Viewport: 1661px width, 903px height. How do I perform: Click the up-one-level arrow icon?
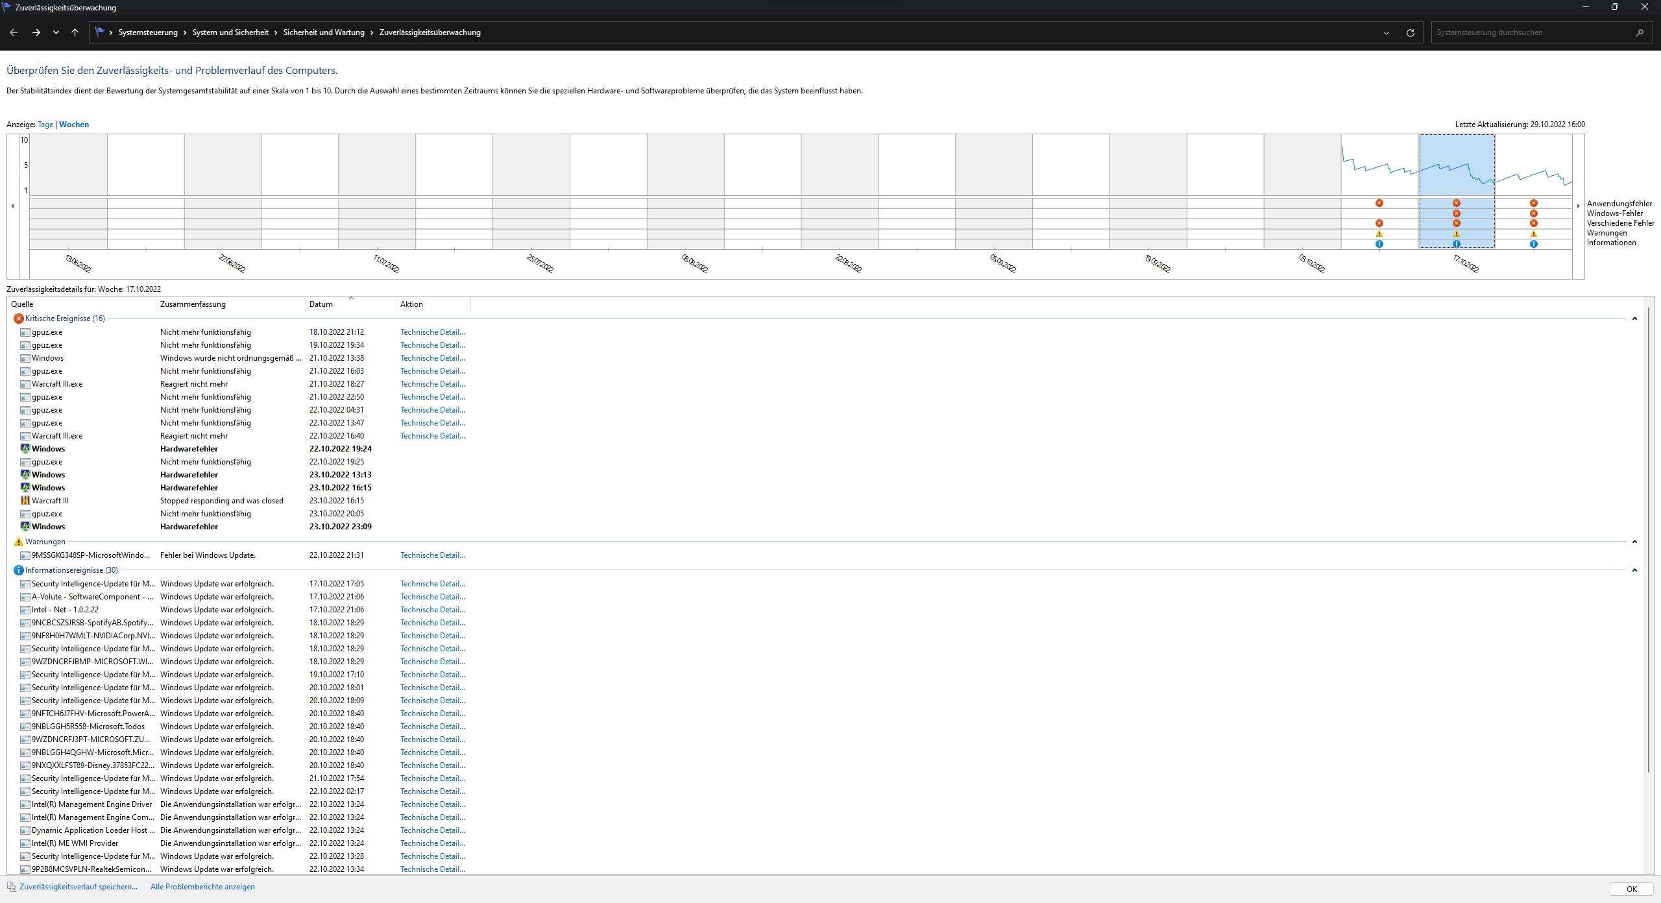click(x=75, y=32)
